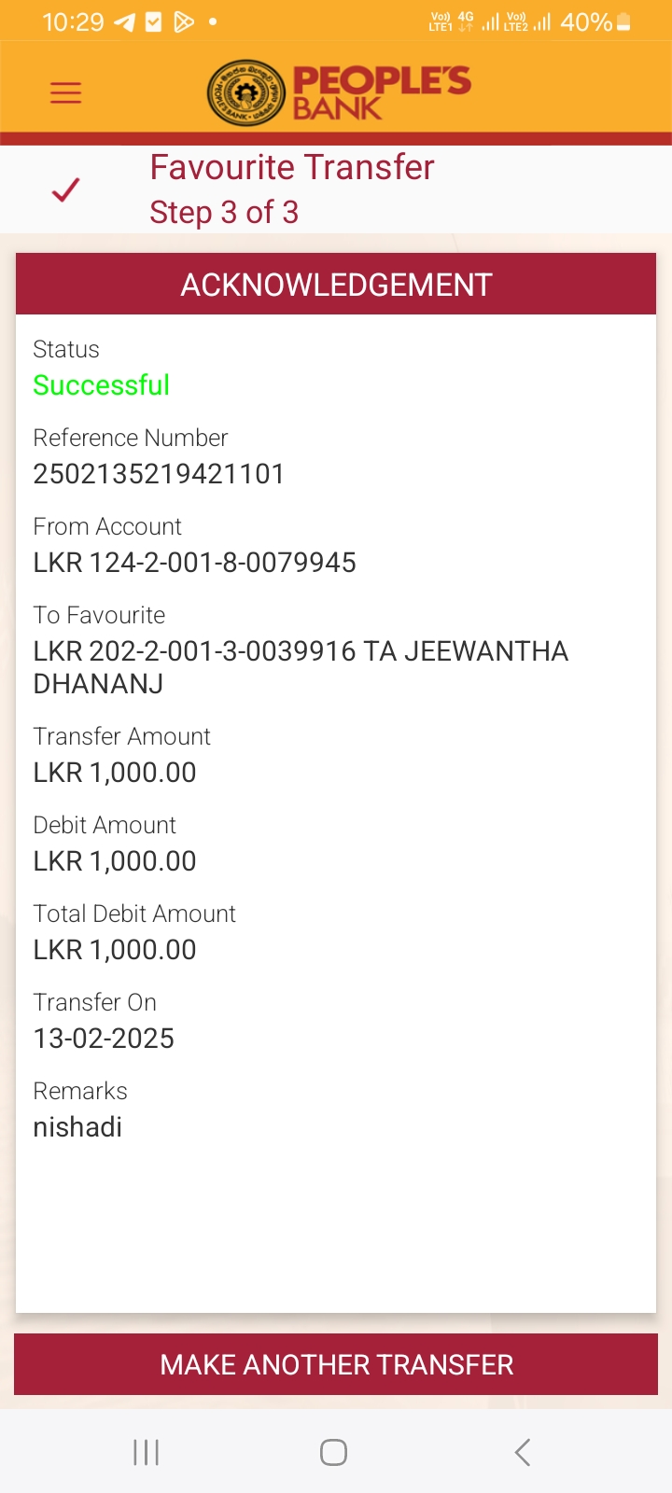
Task: Tap the battery status icon
Action: click(x=623, y=21)
